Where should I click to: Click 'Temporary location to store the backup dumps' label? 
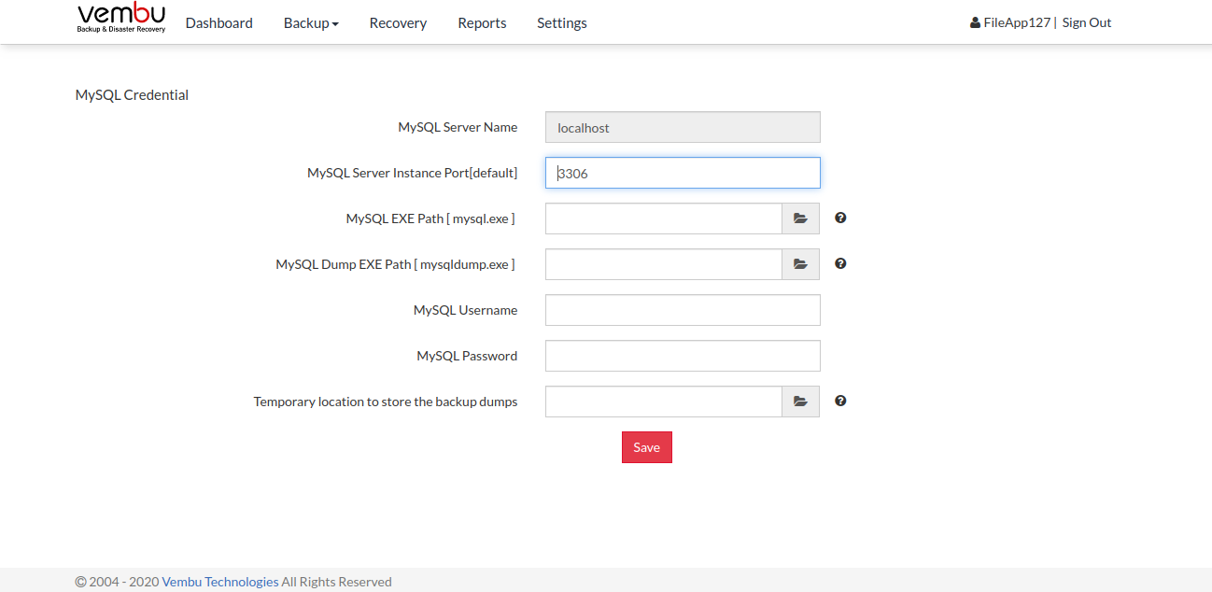pos(386,402)
